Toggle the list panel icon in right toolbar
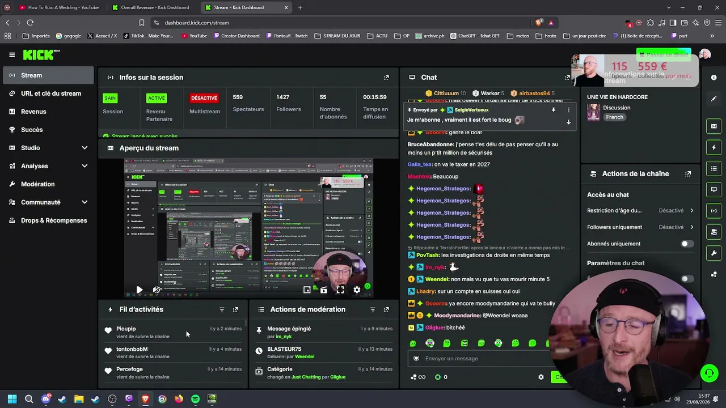Viewport: 726px width, 408px height. pyautogui.click(x=714, y=168)
